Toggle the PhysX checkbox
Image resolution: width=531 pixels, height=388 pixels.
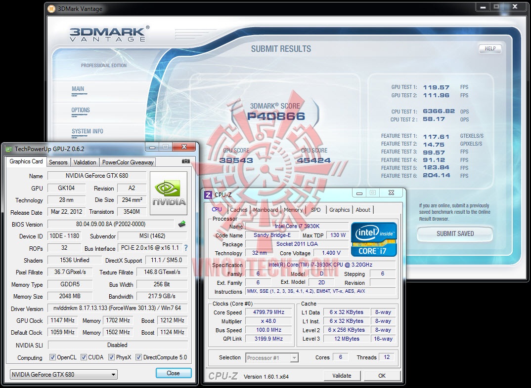click(111, 357)
